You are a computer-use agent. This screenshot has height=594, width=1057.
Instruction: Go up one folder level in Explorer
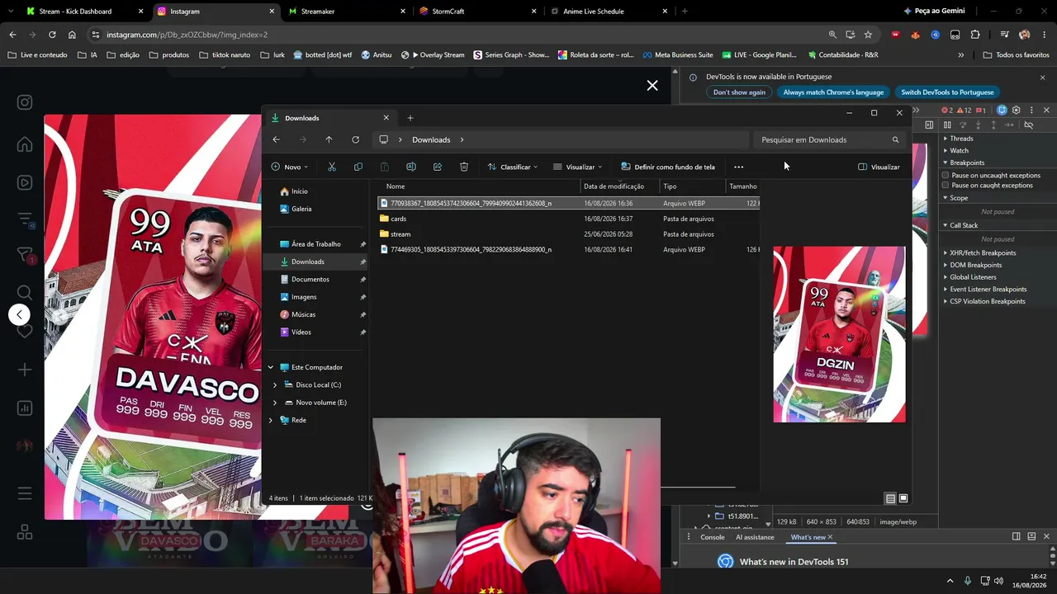(x=329, y=139)
